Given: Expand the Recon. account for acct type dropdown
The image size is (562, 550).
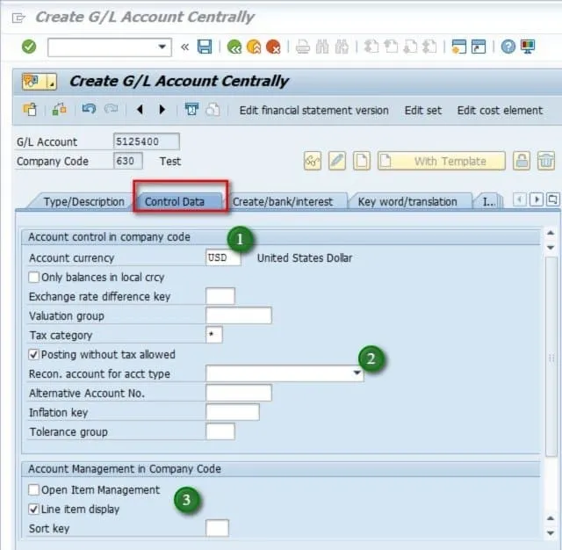Looking at the screenshot, I should coord(357,374).
